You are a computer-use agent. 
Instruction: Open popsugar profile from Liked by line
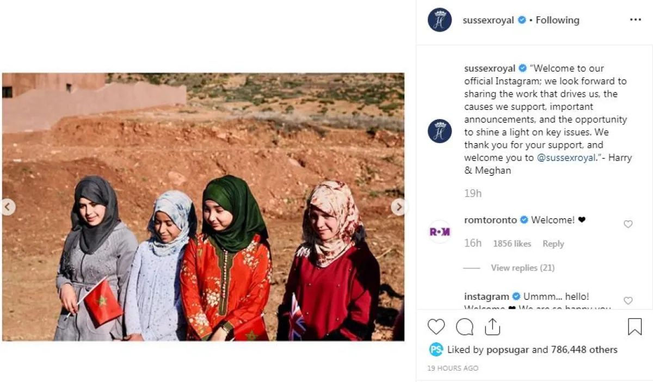tap(507, 350)
